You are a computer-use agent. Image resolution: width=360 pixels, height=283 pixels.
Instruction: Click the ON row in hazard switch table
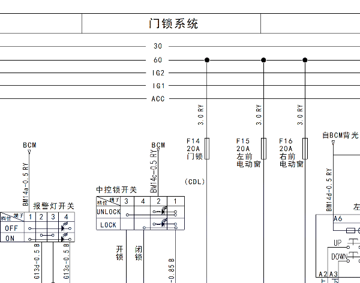point(38,238)
